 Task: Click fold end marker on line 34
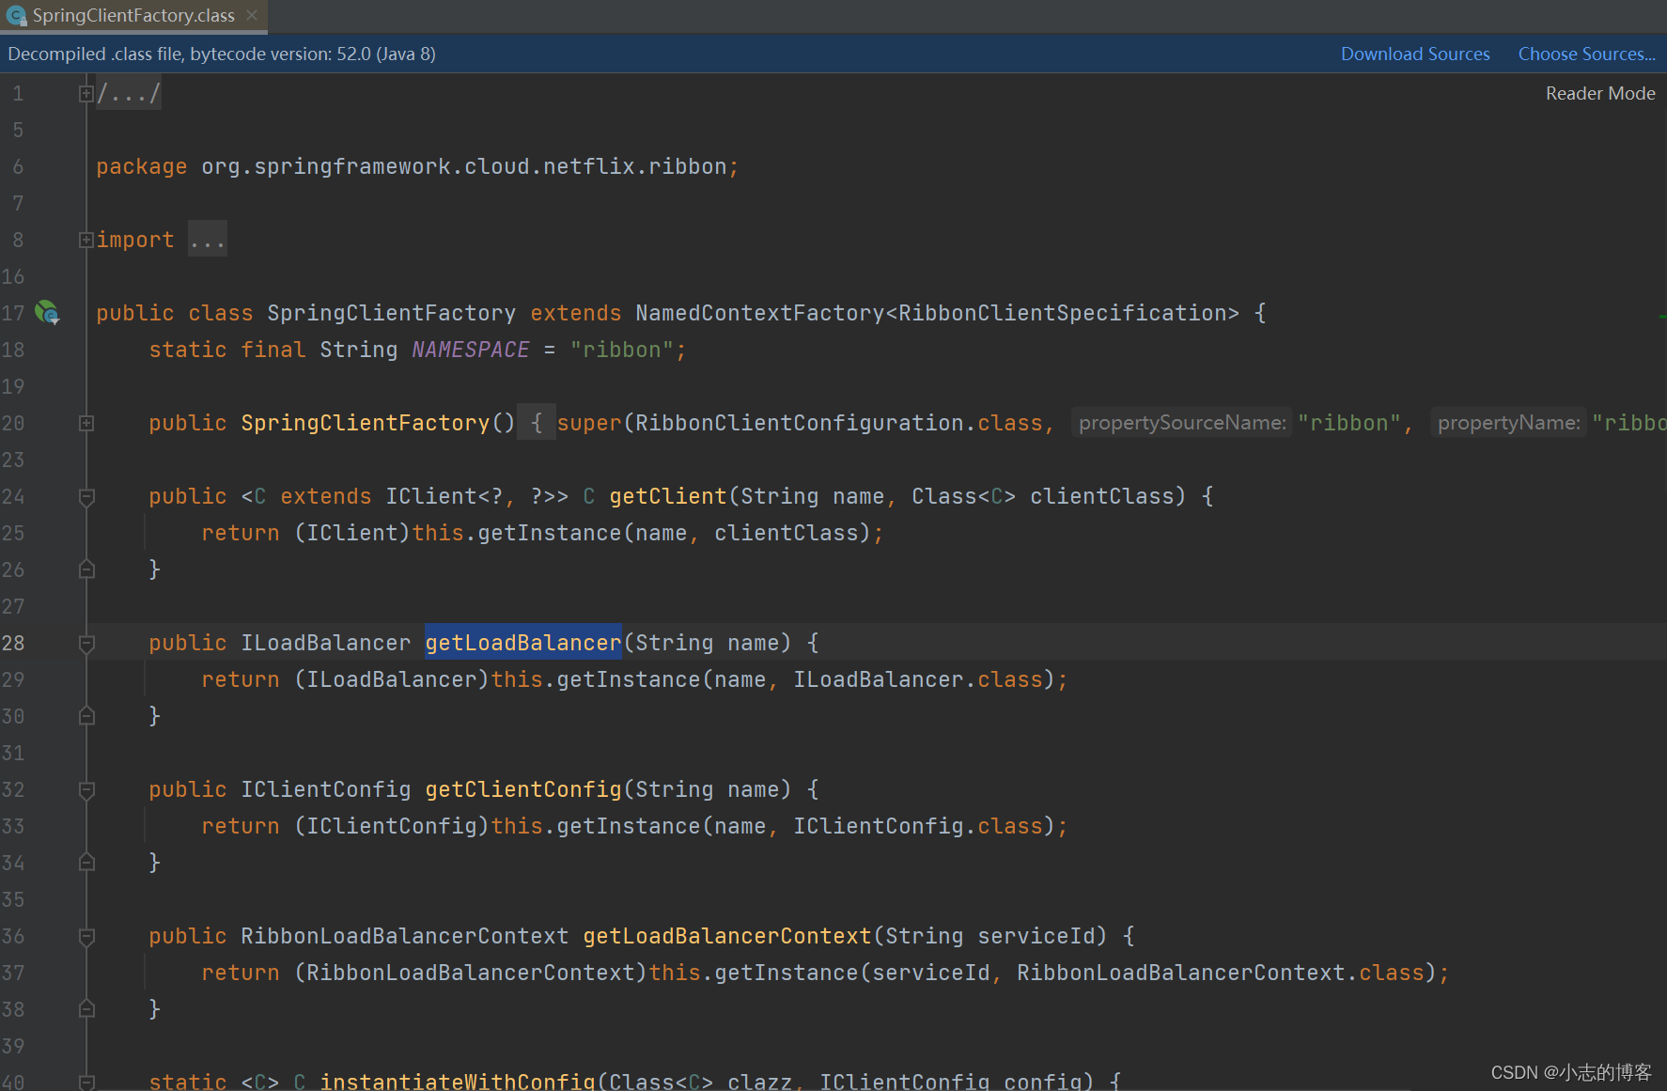pos(86,863)
